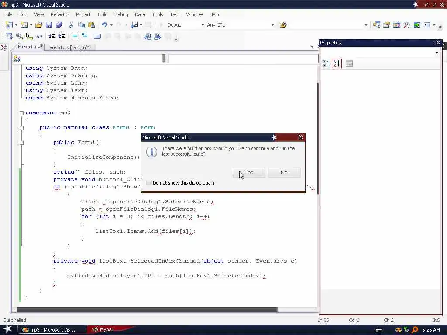Click the taskbar clock showing 5:25 AM

pyautogui.click(x=431, y=330)
